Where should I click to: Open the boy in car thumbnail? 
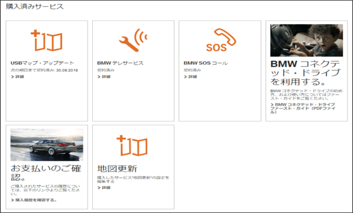click(x=307, y=40)
